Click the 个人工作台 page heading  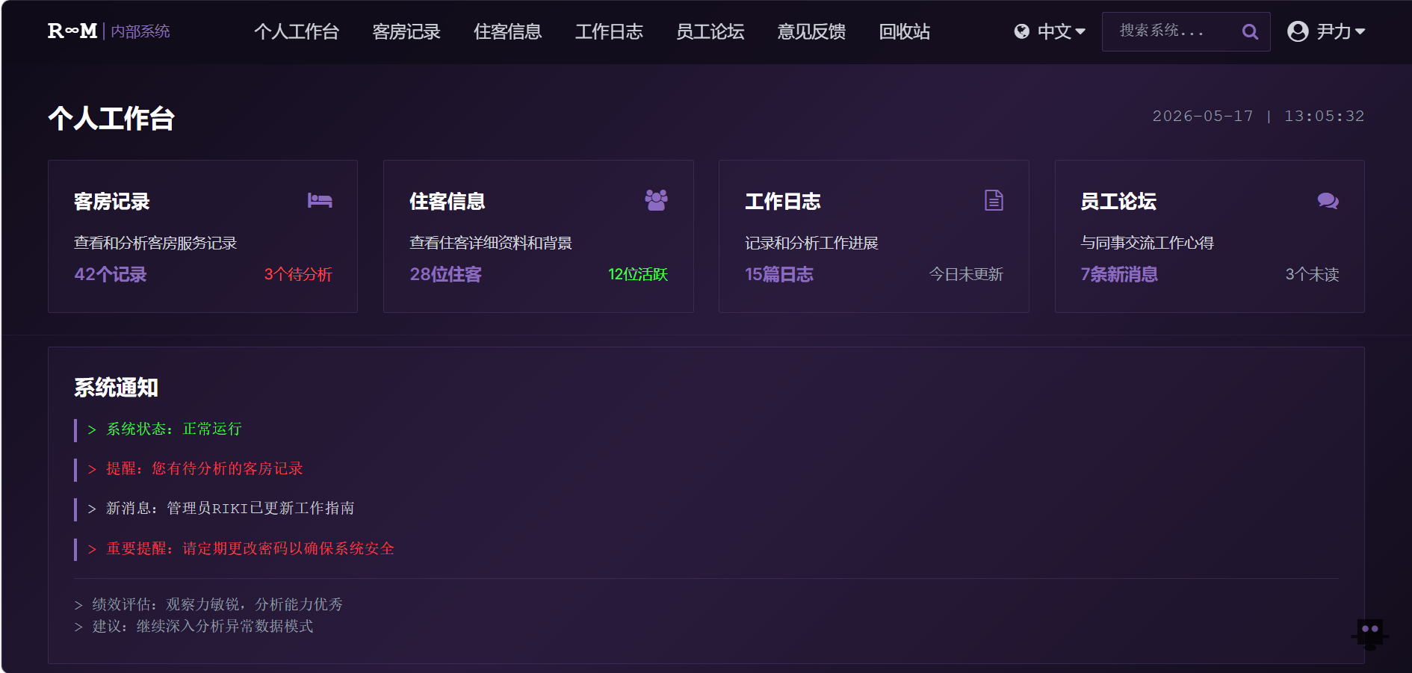click(x=111, y=118)
